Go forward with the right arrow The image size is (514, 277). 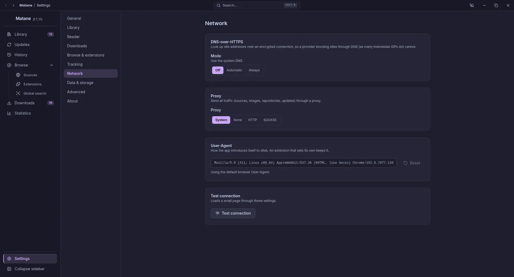[x=13, y=5]
